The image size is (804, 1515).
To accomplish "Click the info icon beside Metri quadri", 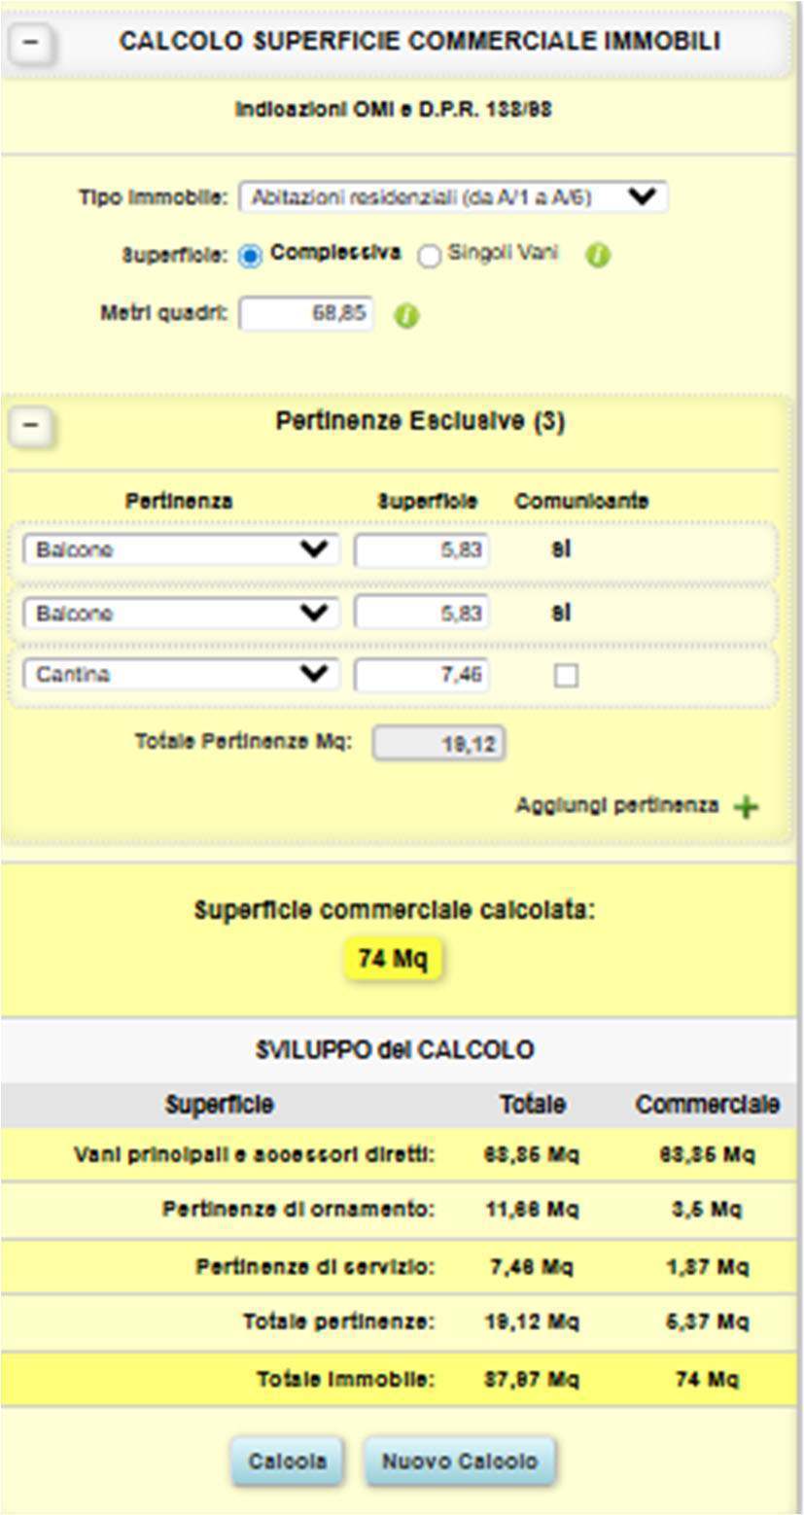I will (408, 316).
